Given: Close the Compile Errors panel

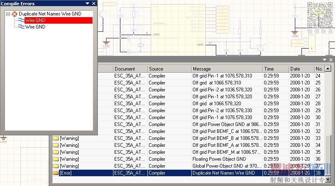Looking at the screenshot, I should click(94, 3).
